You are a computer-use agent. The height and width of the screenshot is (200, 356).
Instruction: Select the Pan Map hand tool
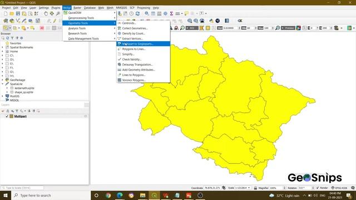[x=46, y=13]
